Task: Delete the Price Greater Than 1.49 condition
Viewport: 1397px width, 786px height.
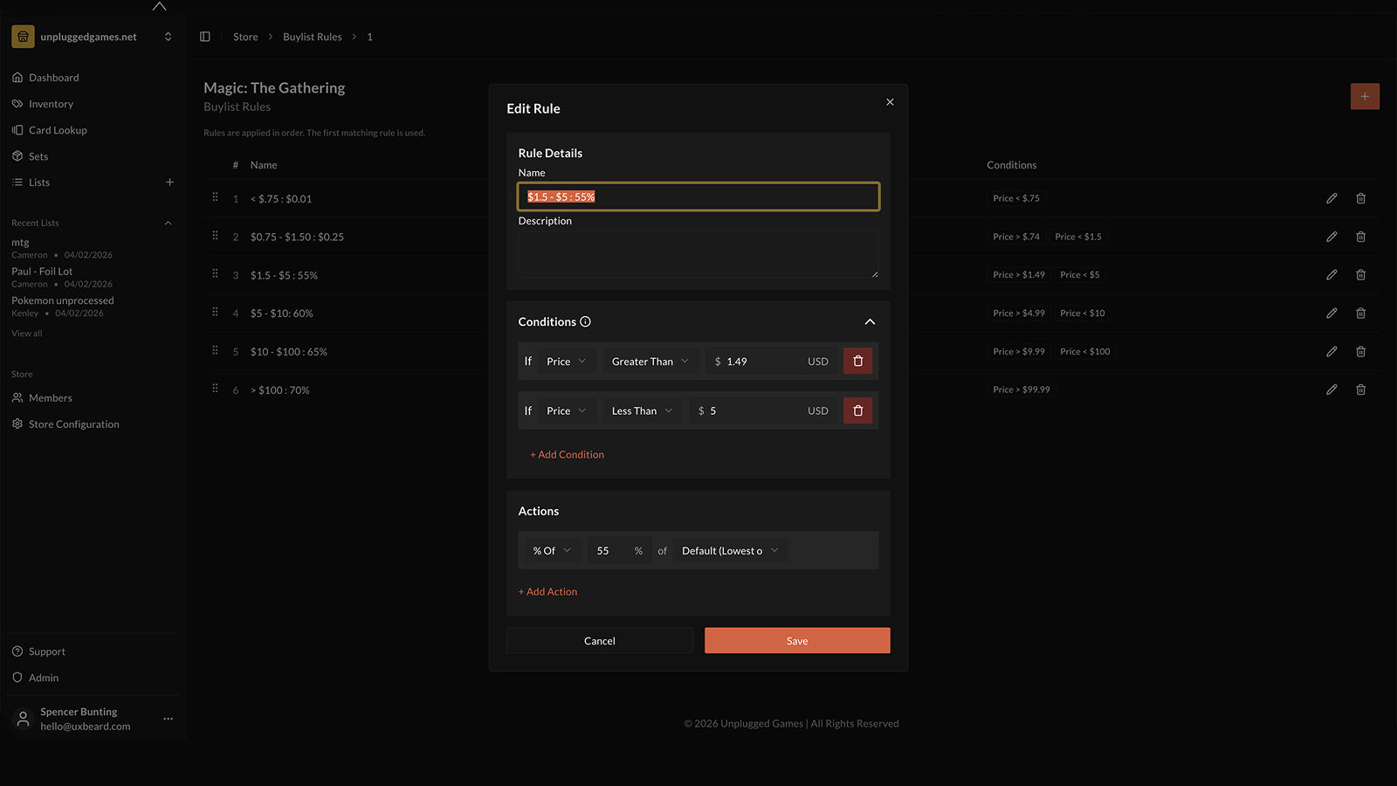Action: 857,362
